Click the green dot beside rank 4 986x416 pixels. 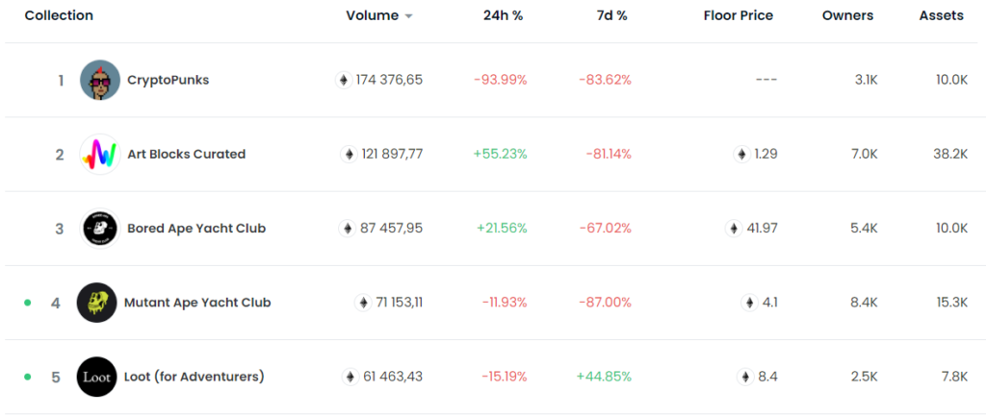click(x=28, y=303)
